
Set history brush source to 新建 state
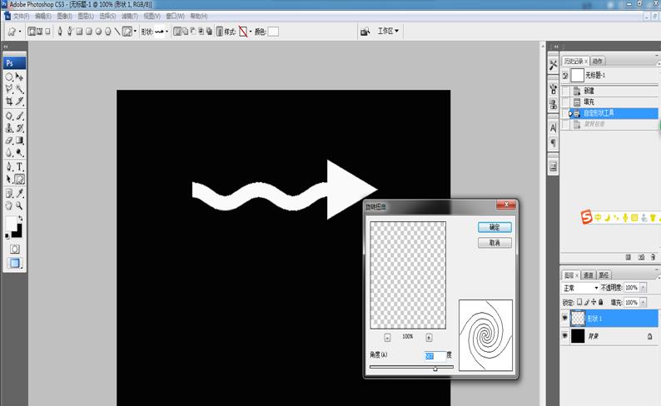565,91
